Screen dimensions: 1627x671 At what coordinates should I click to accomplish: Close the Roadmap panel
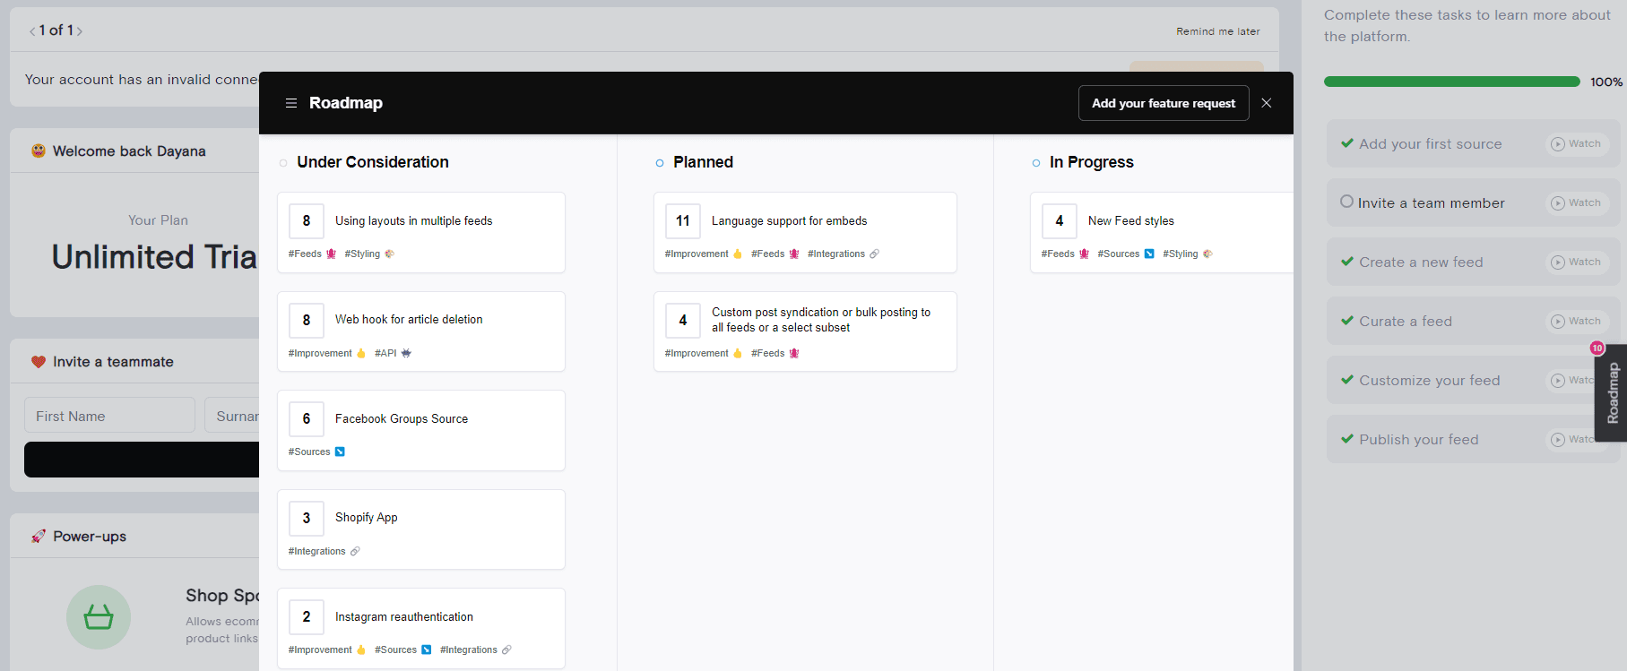tap(1267, 103)
